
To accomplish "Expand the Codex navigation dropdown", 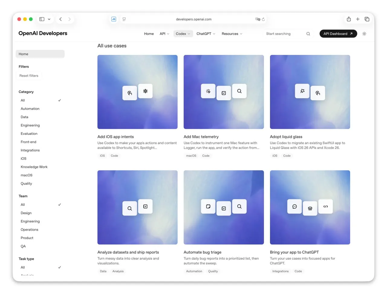I will (183, 34).
